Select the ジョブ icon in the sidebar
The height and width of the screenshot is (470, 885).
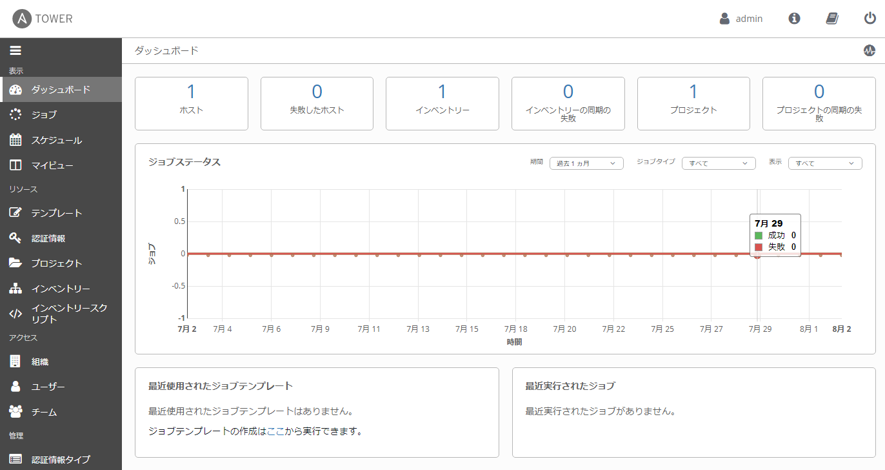(x=16, y=114)
